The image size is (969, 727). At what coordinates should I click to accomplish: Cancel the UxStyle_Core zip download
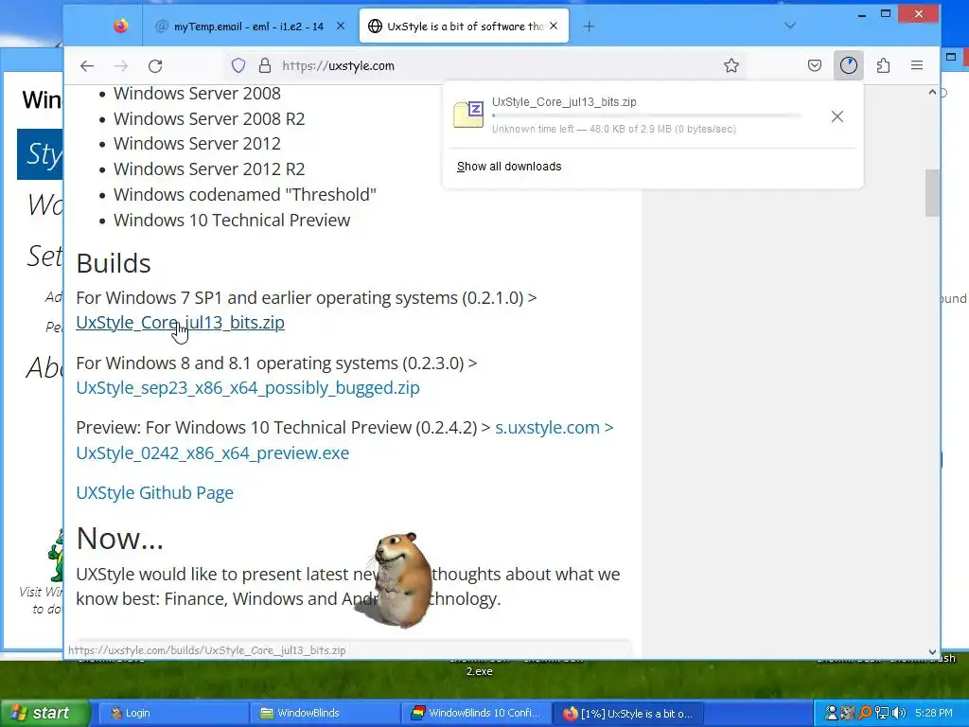coord(837,116)
